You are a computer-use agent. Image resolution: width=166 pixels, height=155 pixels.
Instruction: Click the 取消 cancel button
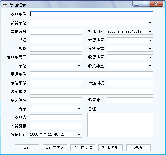click(x=138, y=148)
